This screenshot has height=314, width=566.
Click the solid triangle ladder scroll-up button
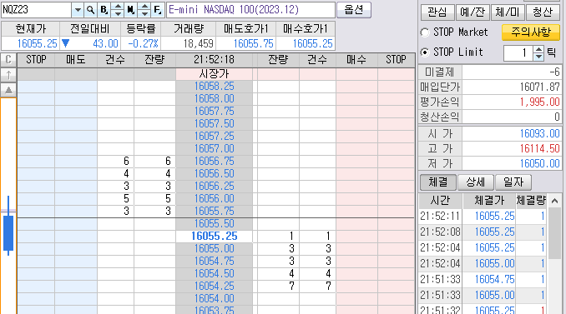coord(8,90)
